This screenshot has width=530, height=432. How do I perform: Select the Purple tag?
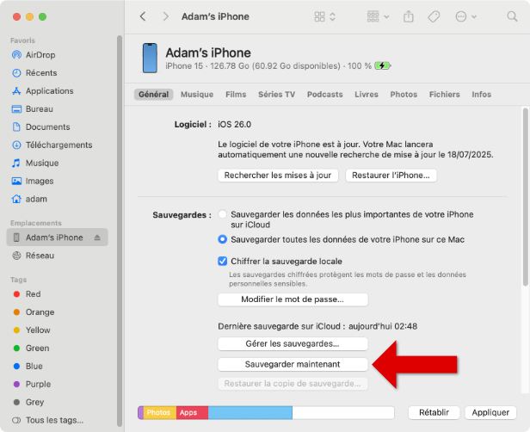pos(38,384)
